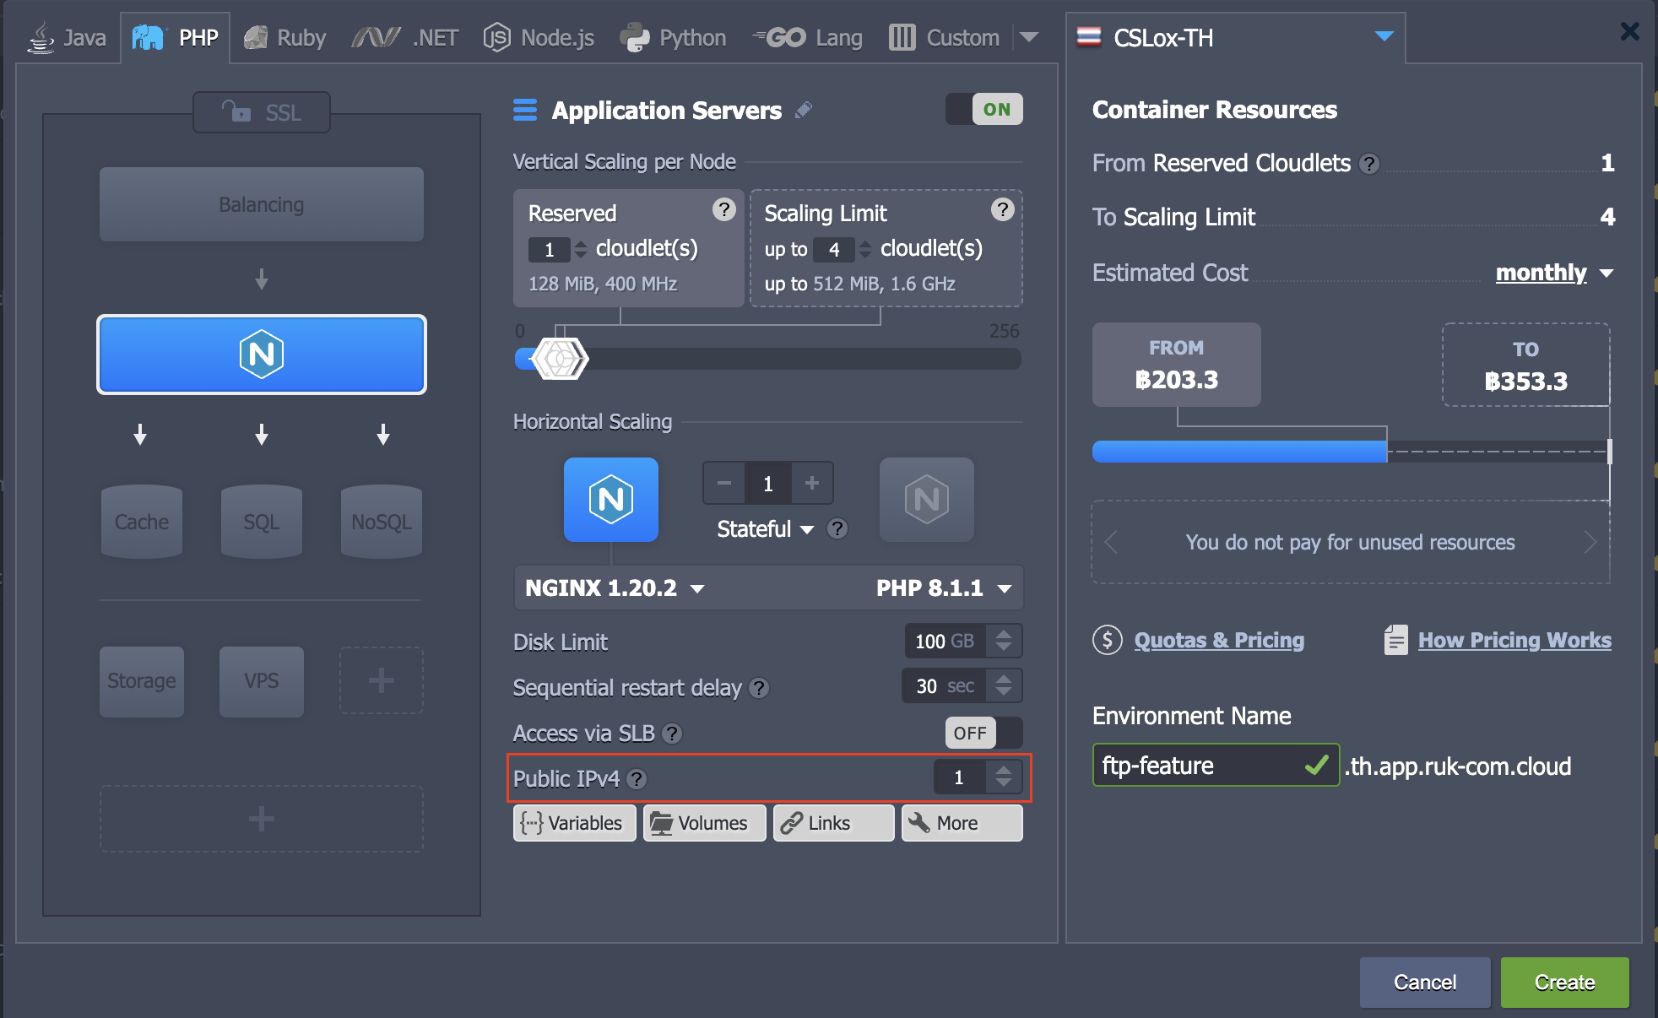Add a Cache node

click(x=142, y=522)
